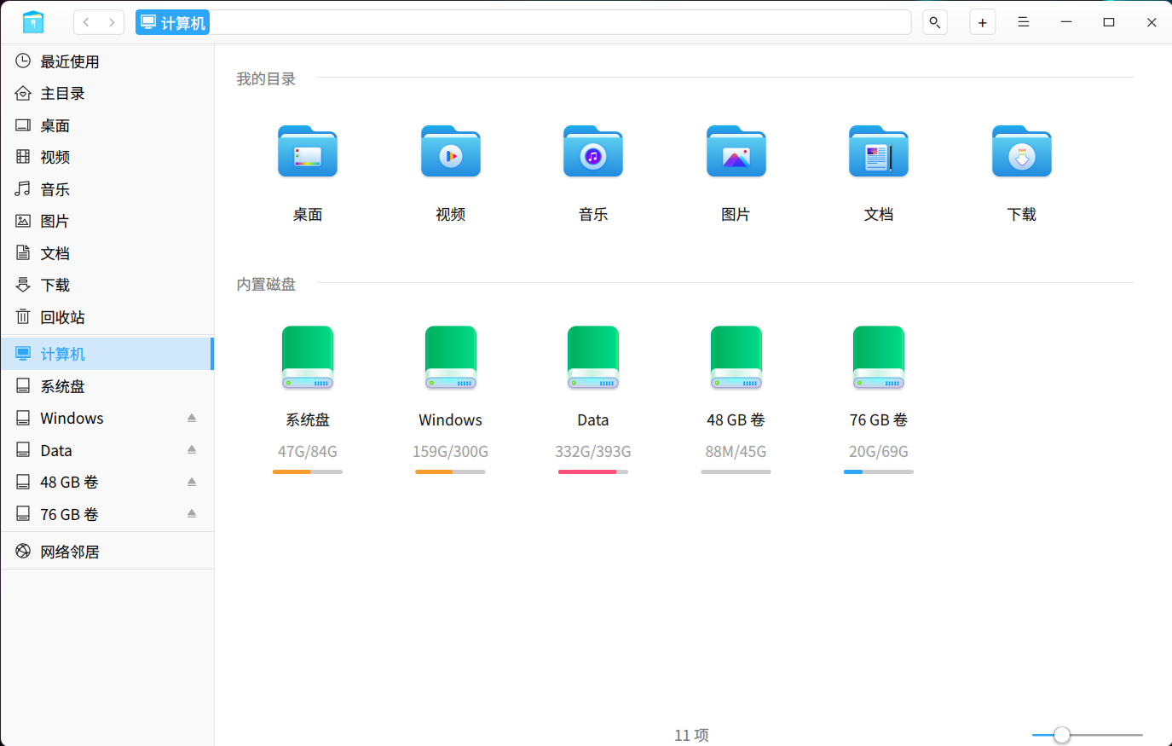Select the 76 GB 卷 disk icon

coord(879,358)
